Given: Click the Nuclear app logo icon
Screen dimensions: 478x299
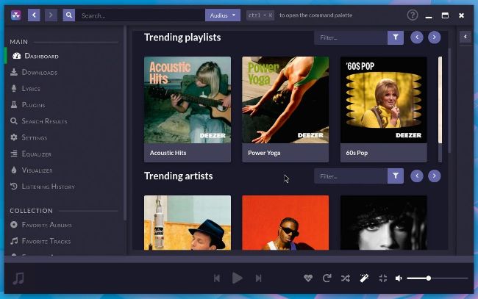Looking at the screenshot, I should [16, 15].
